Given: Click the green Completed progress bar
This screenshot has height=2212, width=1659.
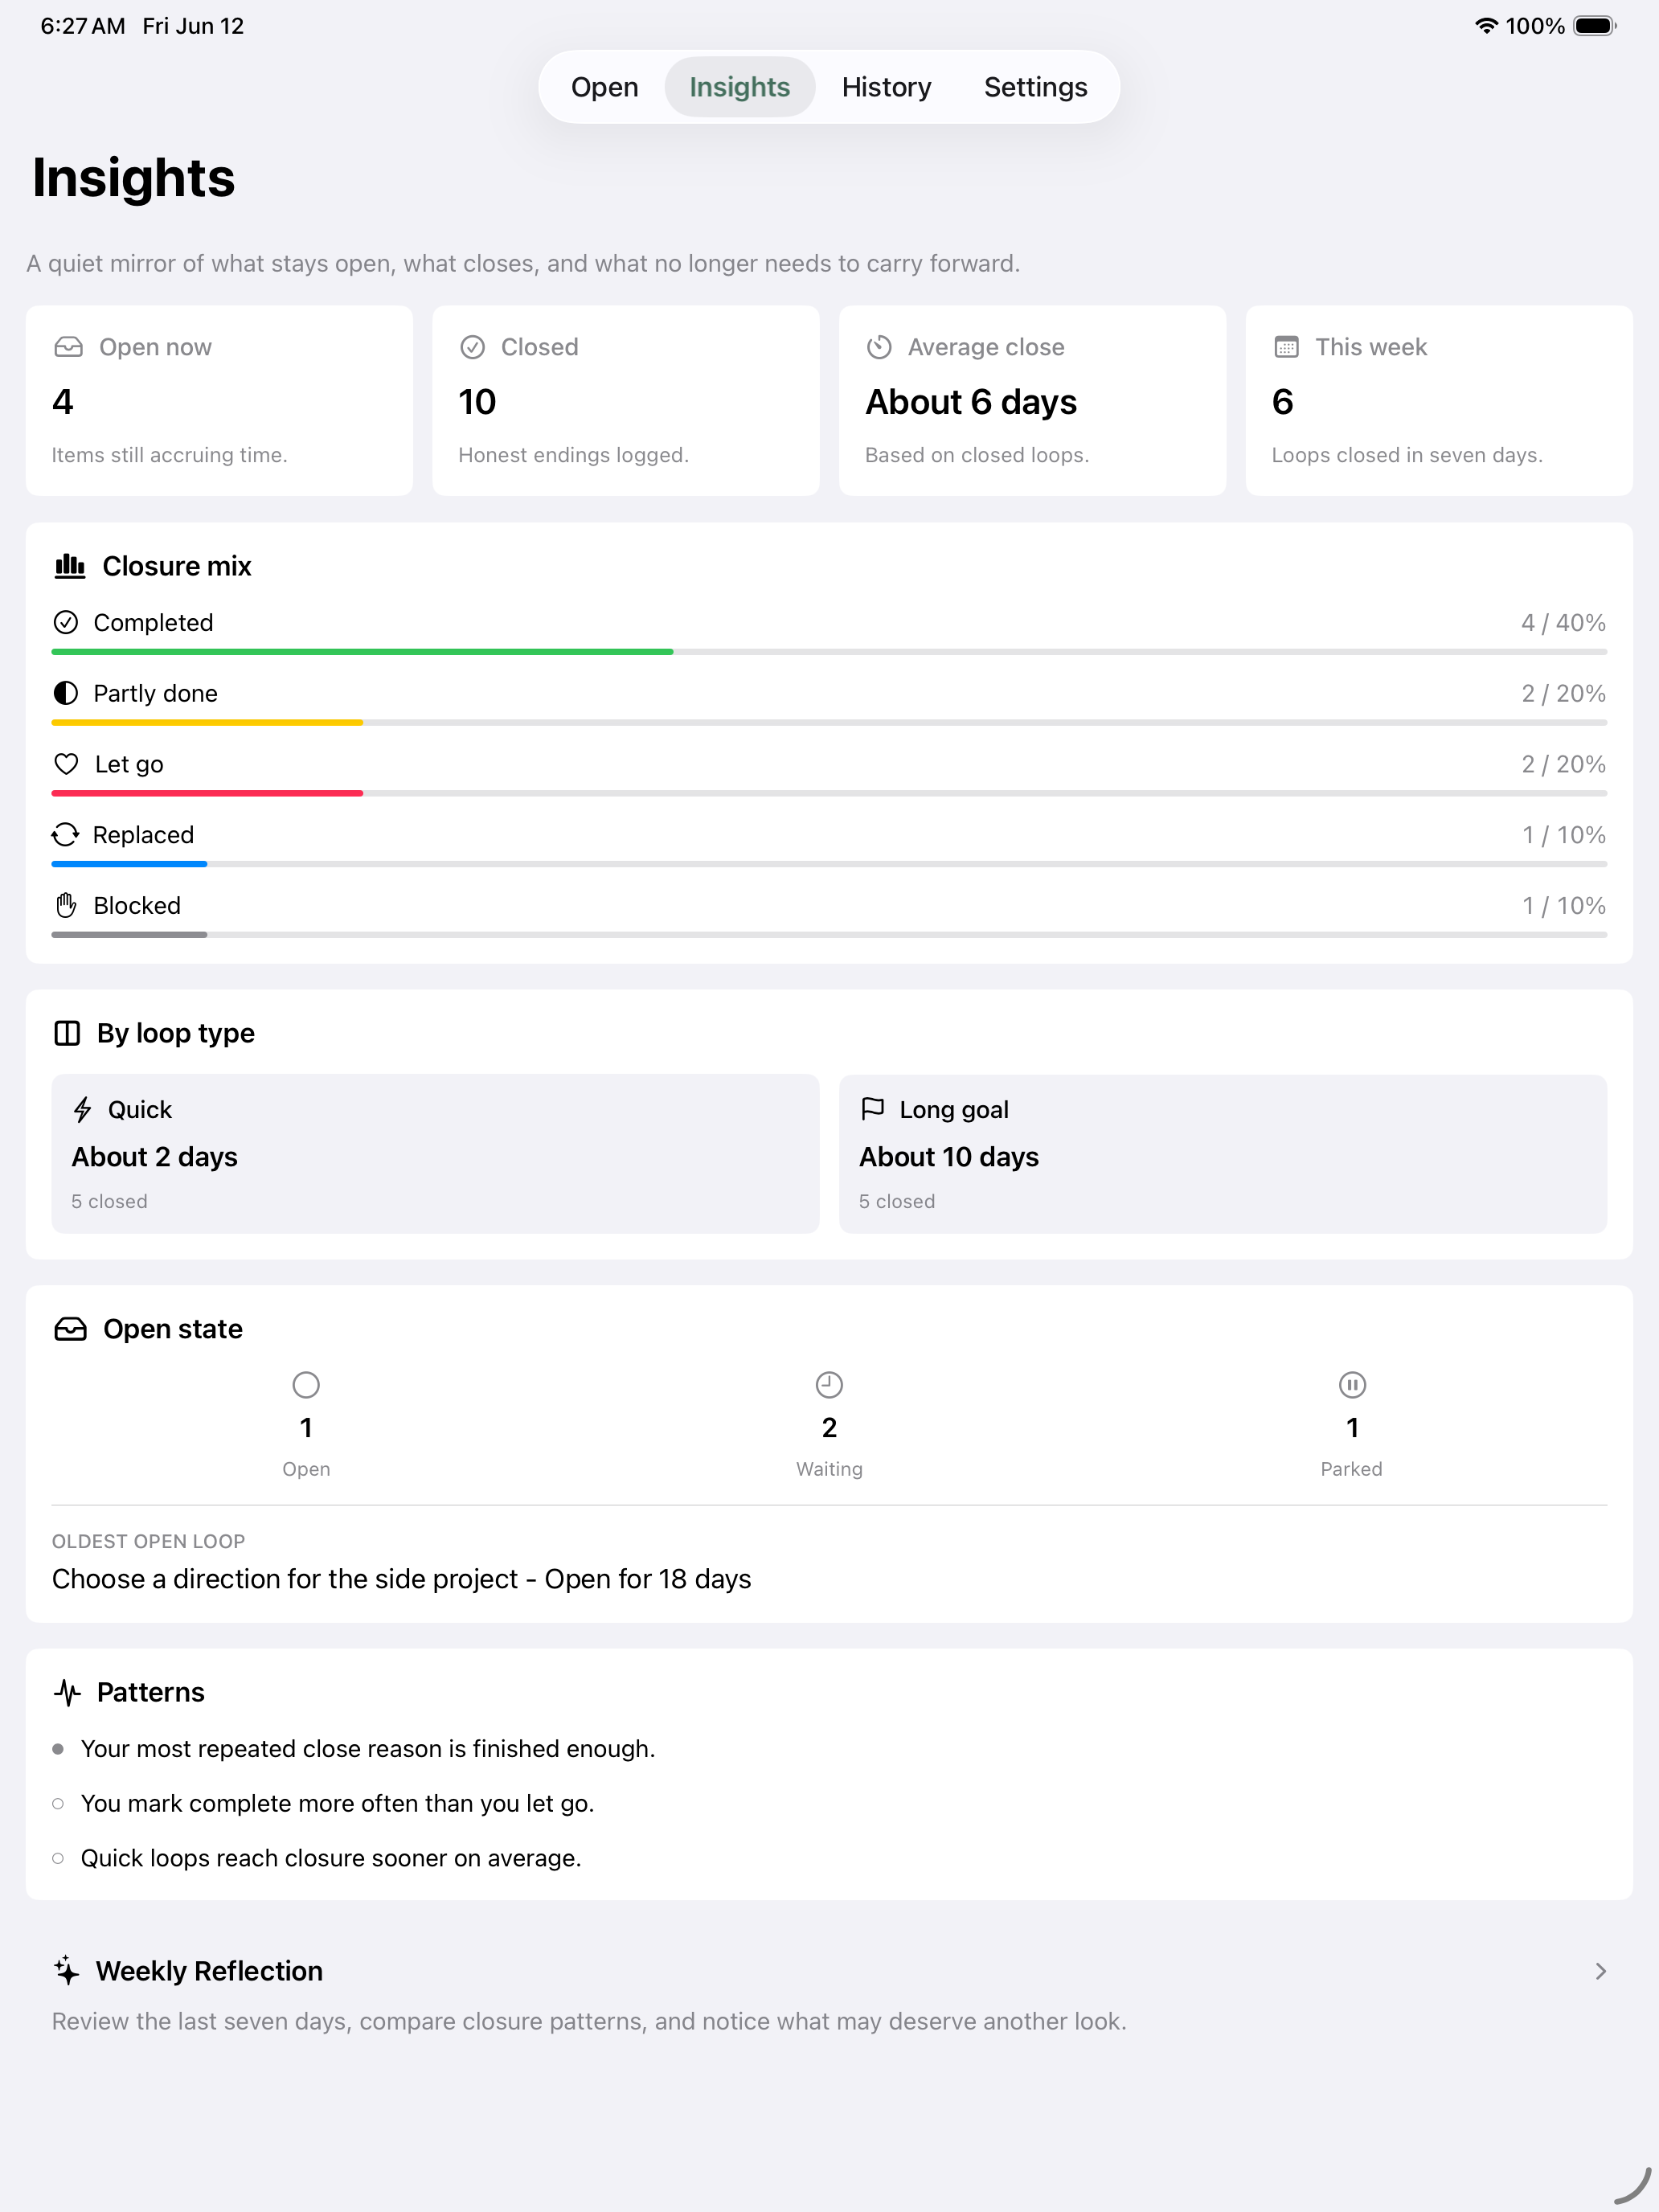Looking at the screenshot, I should click(362, 652).
